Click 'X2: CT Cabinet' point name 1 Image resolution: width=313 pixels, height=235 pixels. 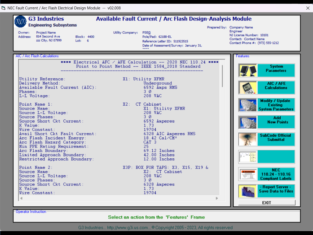click(x=142, y=104)
